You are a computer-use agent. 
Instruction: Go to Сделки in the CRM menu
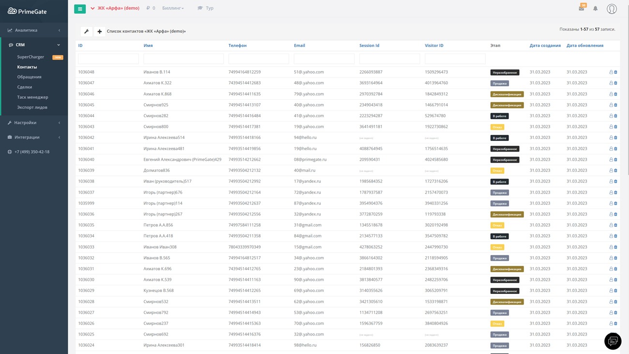[x=25, y=87]
